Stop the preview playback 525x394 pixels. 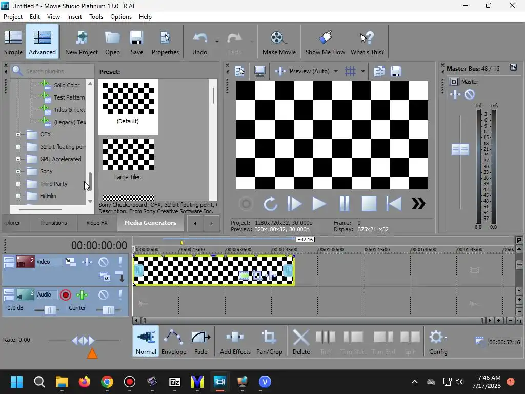[x=369, y=204]
